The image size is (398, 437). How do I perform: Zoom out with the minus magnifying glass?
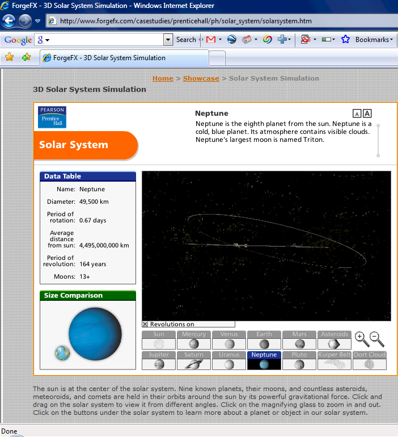click(x=377, y=339)
